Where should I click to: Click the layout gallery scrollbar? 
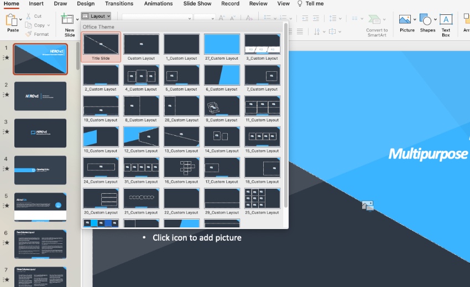pyautogui.click(x=286, y=115)
